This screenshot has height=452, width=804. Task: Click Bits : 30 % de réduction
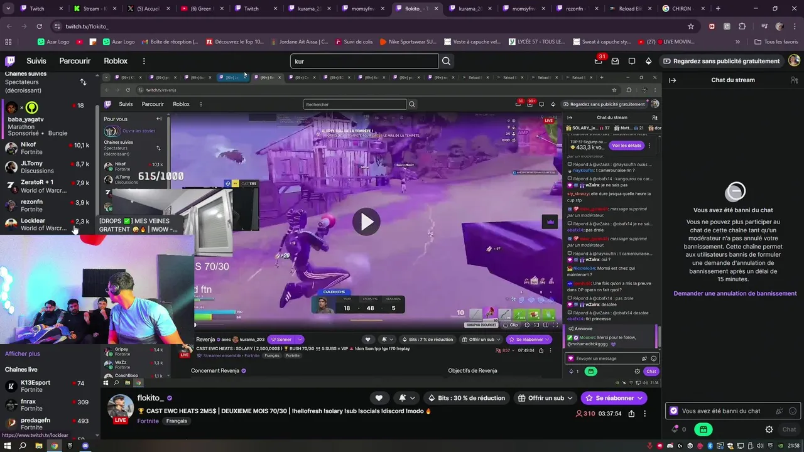pos(467,398)
